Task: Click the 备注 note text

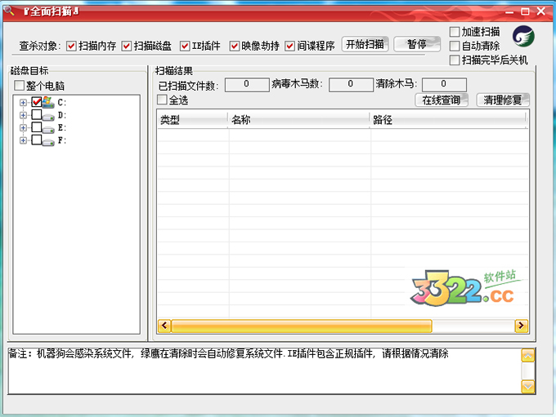Action: tap(228, 353)
